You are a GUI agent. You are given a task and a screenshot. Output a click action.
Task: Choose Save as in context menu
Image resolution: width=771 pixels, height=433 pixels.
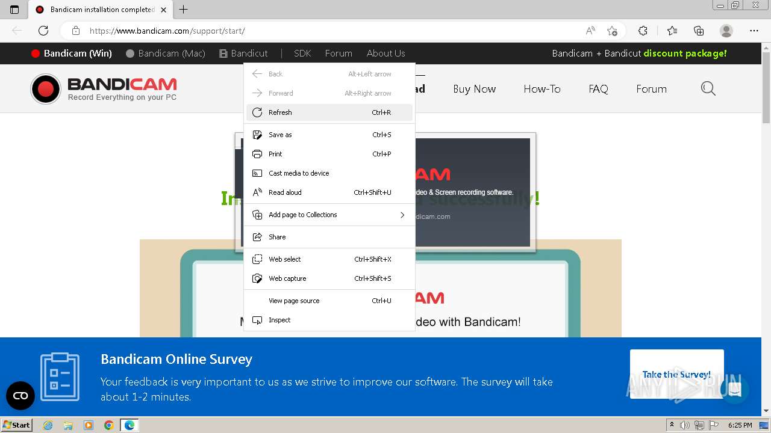(329, 135)
